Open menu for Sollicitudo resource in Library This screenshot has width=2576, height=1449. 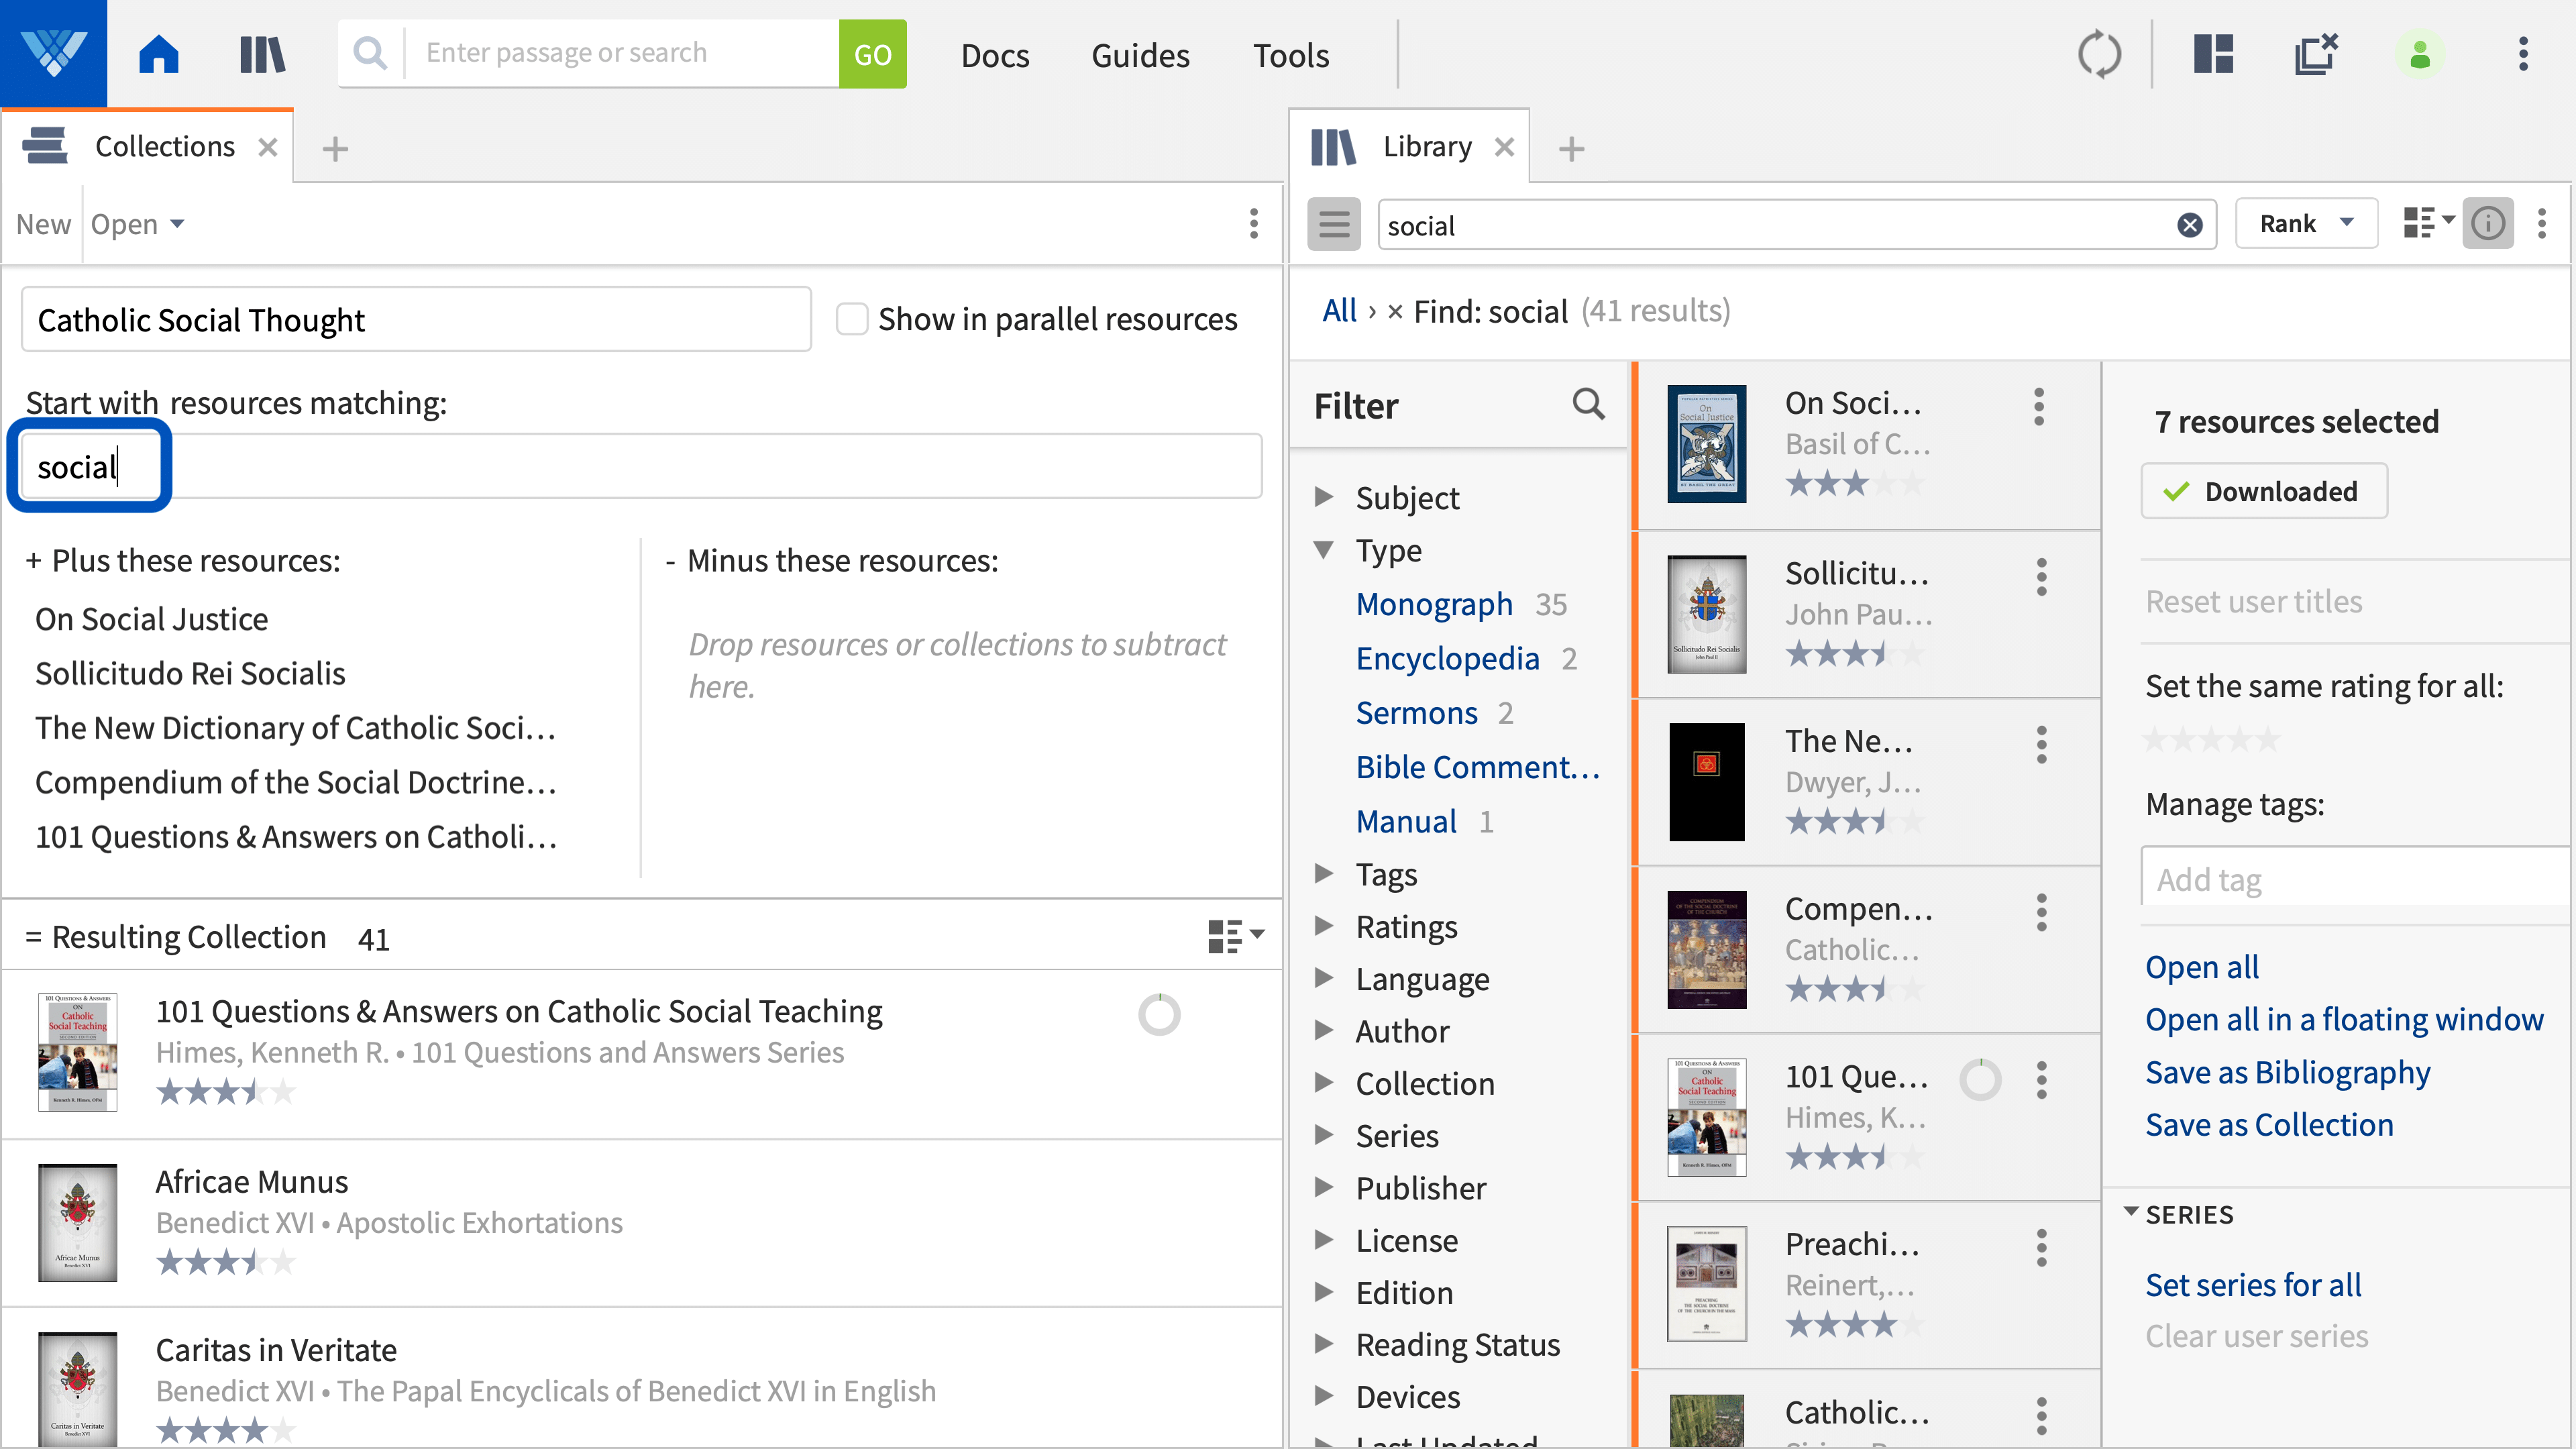2041,577
